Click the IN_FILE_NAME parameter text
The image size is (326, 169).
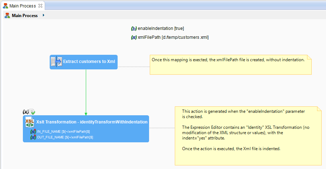click(64, 132)
